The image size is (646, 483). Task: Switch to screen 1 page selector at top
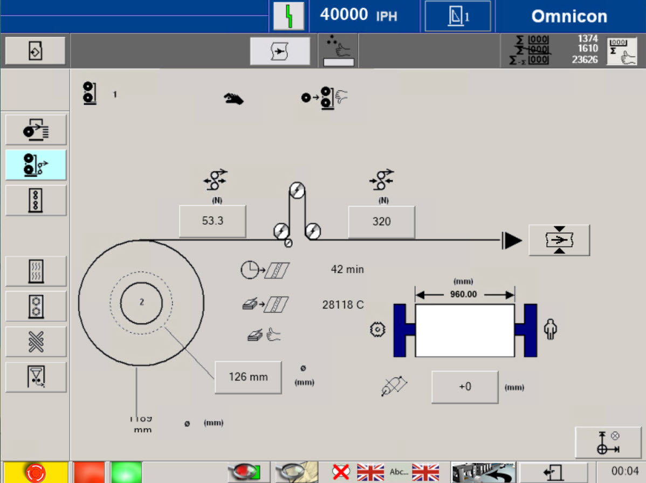click(x=457, y=16)
